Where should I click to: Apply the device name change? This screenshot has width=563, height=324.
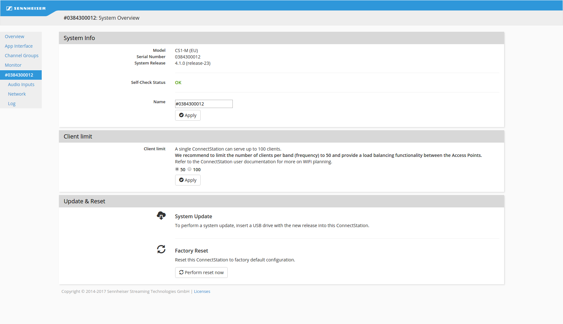click(x=188, y=115)
